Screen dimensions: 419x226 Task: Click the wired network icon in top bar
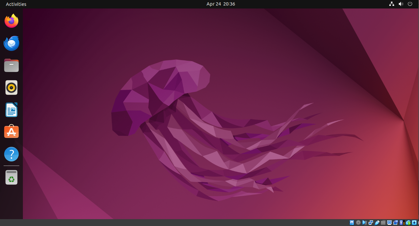tap(392, 4)
